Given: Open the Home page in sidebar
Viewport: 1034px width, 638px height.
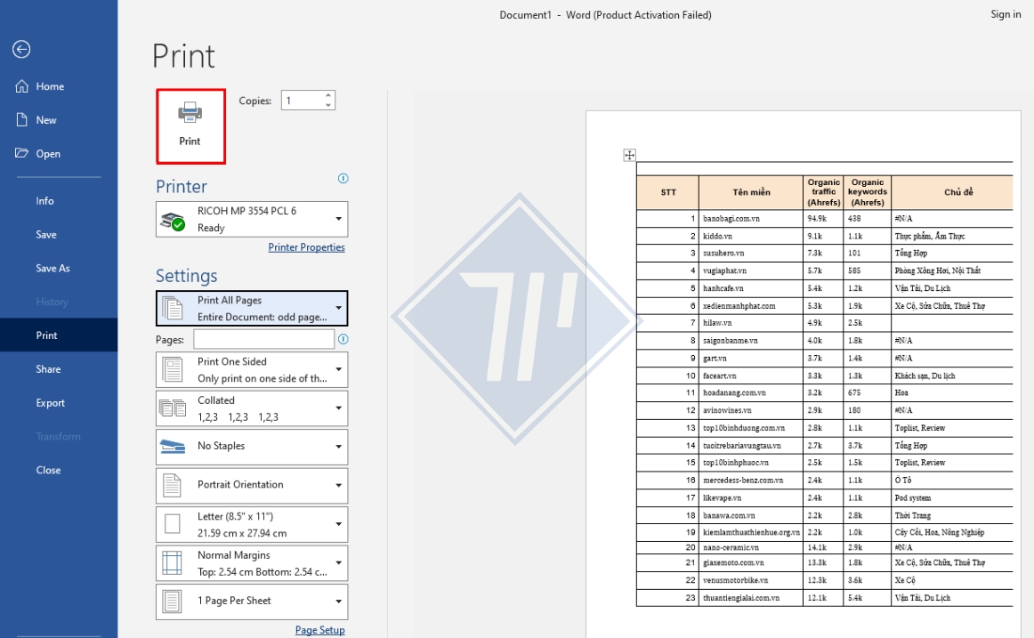Looking at the screenshot, I should click(x=50, y=86).
